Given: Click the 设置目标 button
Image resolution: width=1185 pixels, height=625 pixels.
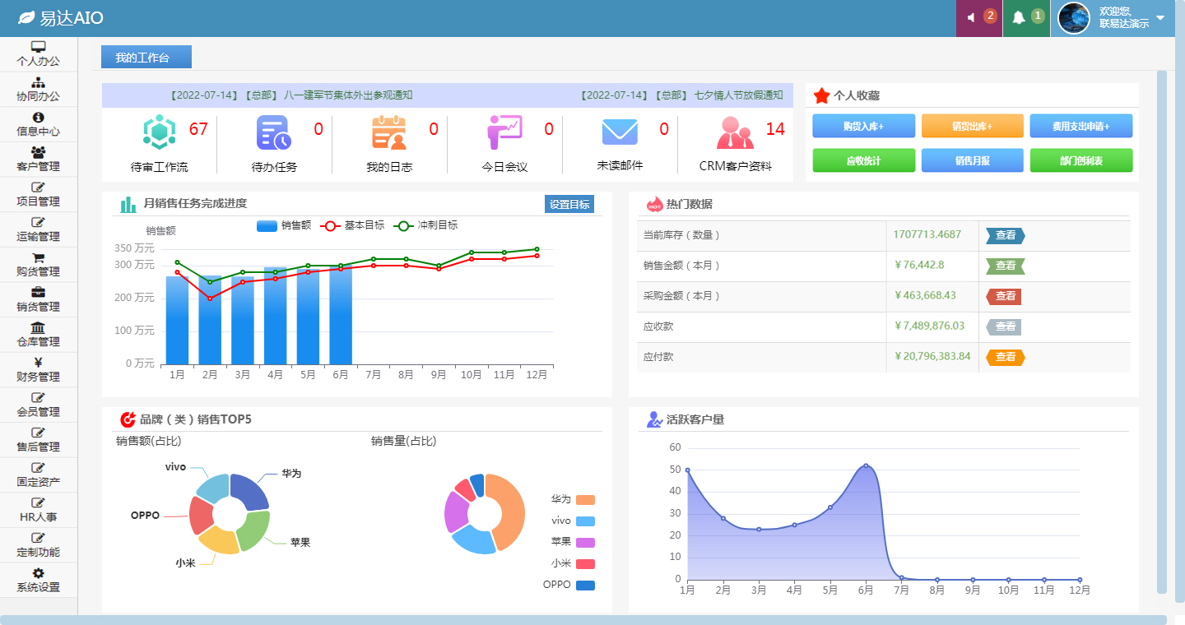Looking at the screenshot, I should click(569, 205).
